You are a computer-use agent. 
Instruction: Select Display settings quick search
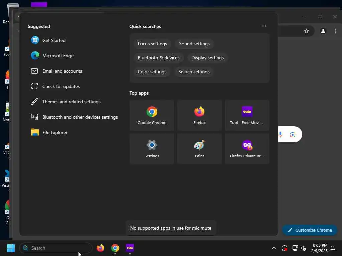[207, 58]
